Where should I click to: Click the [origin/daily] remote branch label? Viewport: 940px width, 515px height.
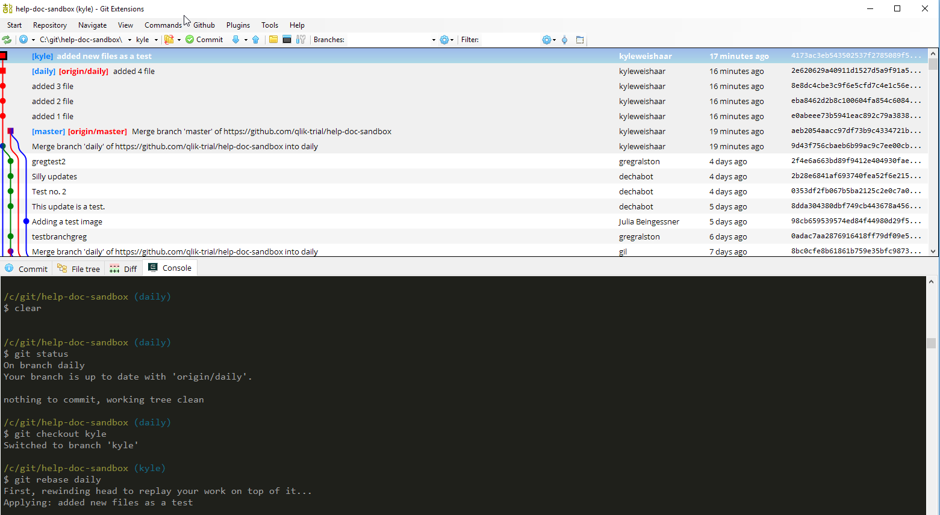click(x=84, y=71)
